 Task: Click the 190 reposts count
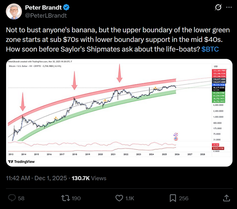tap(76, 198)
